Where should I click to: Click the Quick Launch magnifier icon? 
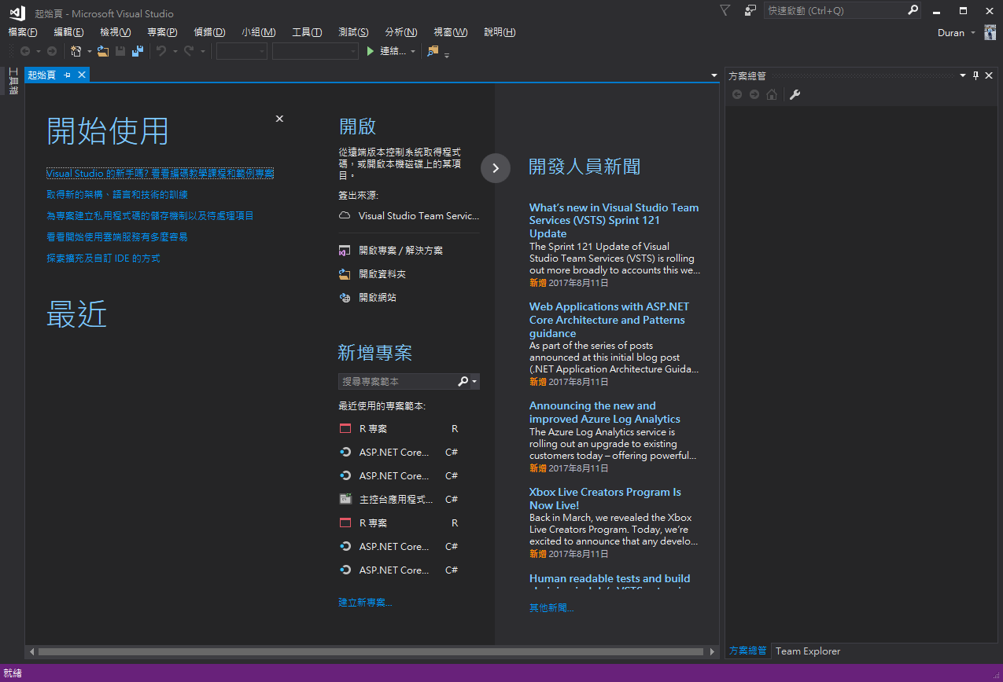click(x=913, y=10)
